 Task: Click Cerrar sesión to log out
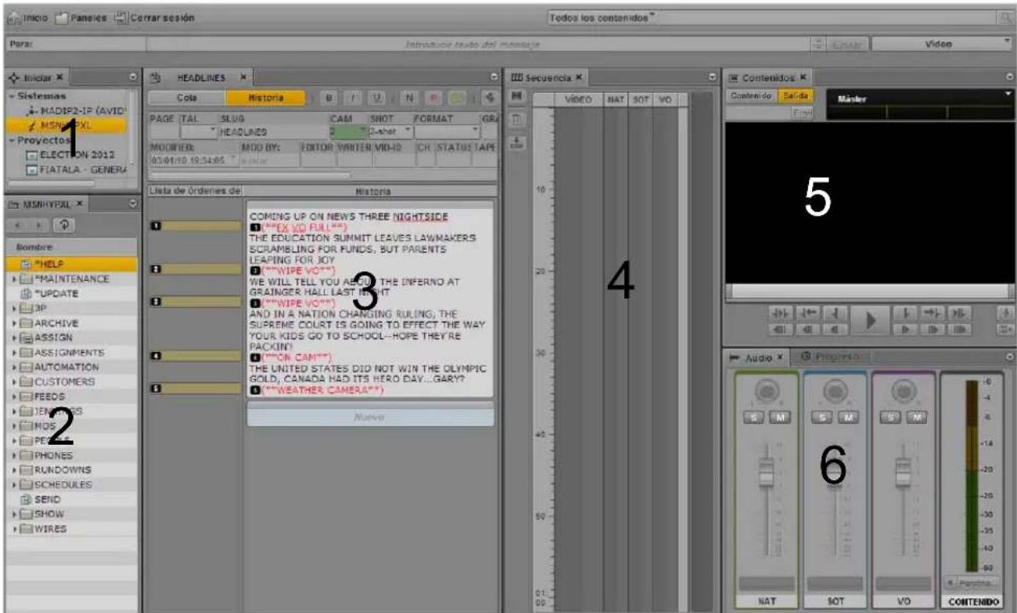point(154,17)
